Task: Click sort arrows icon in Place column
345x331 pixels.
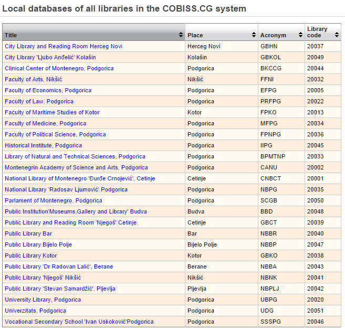Action: 254,35
